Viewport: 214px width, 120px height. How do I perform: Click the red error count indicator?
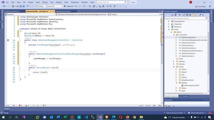[20, 105]
